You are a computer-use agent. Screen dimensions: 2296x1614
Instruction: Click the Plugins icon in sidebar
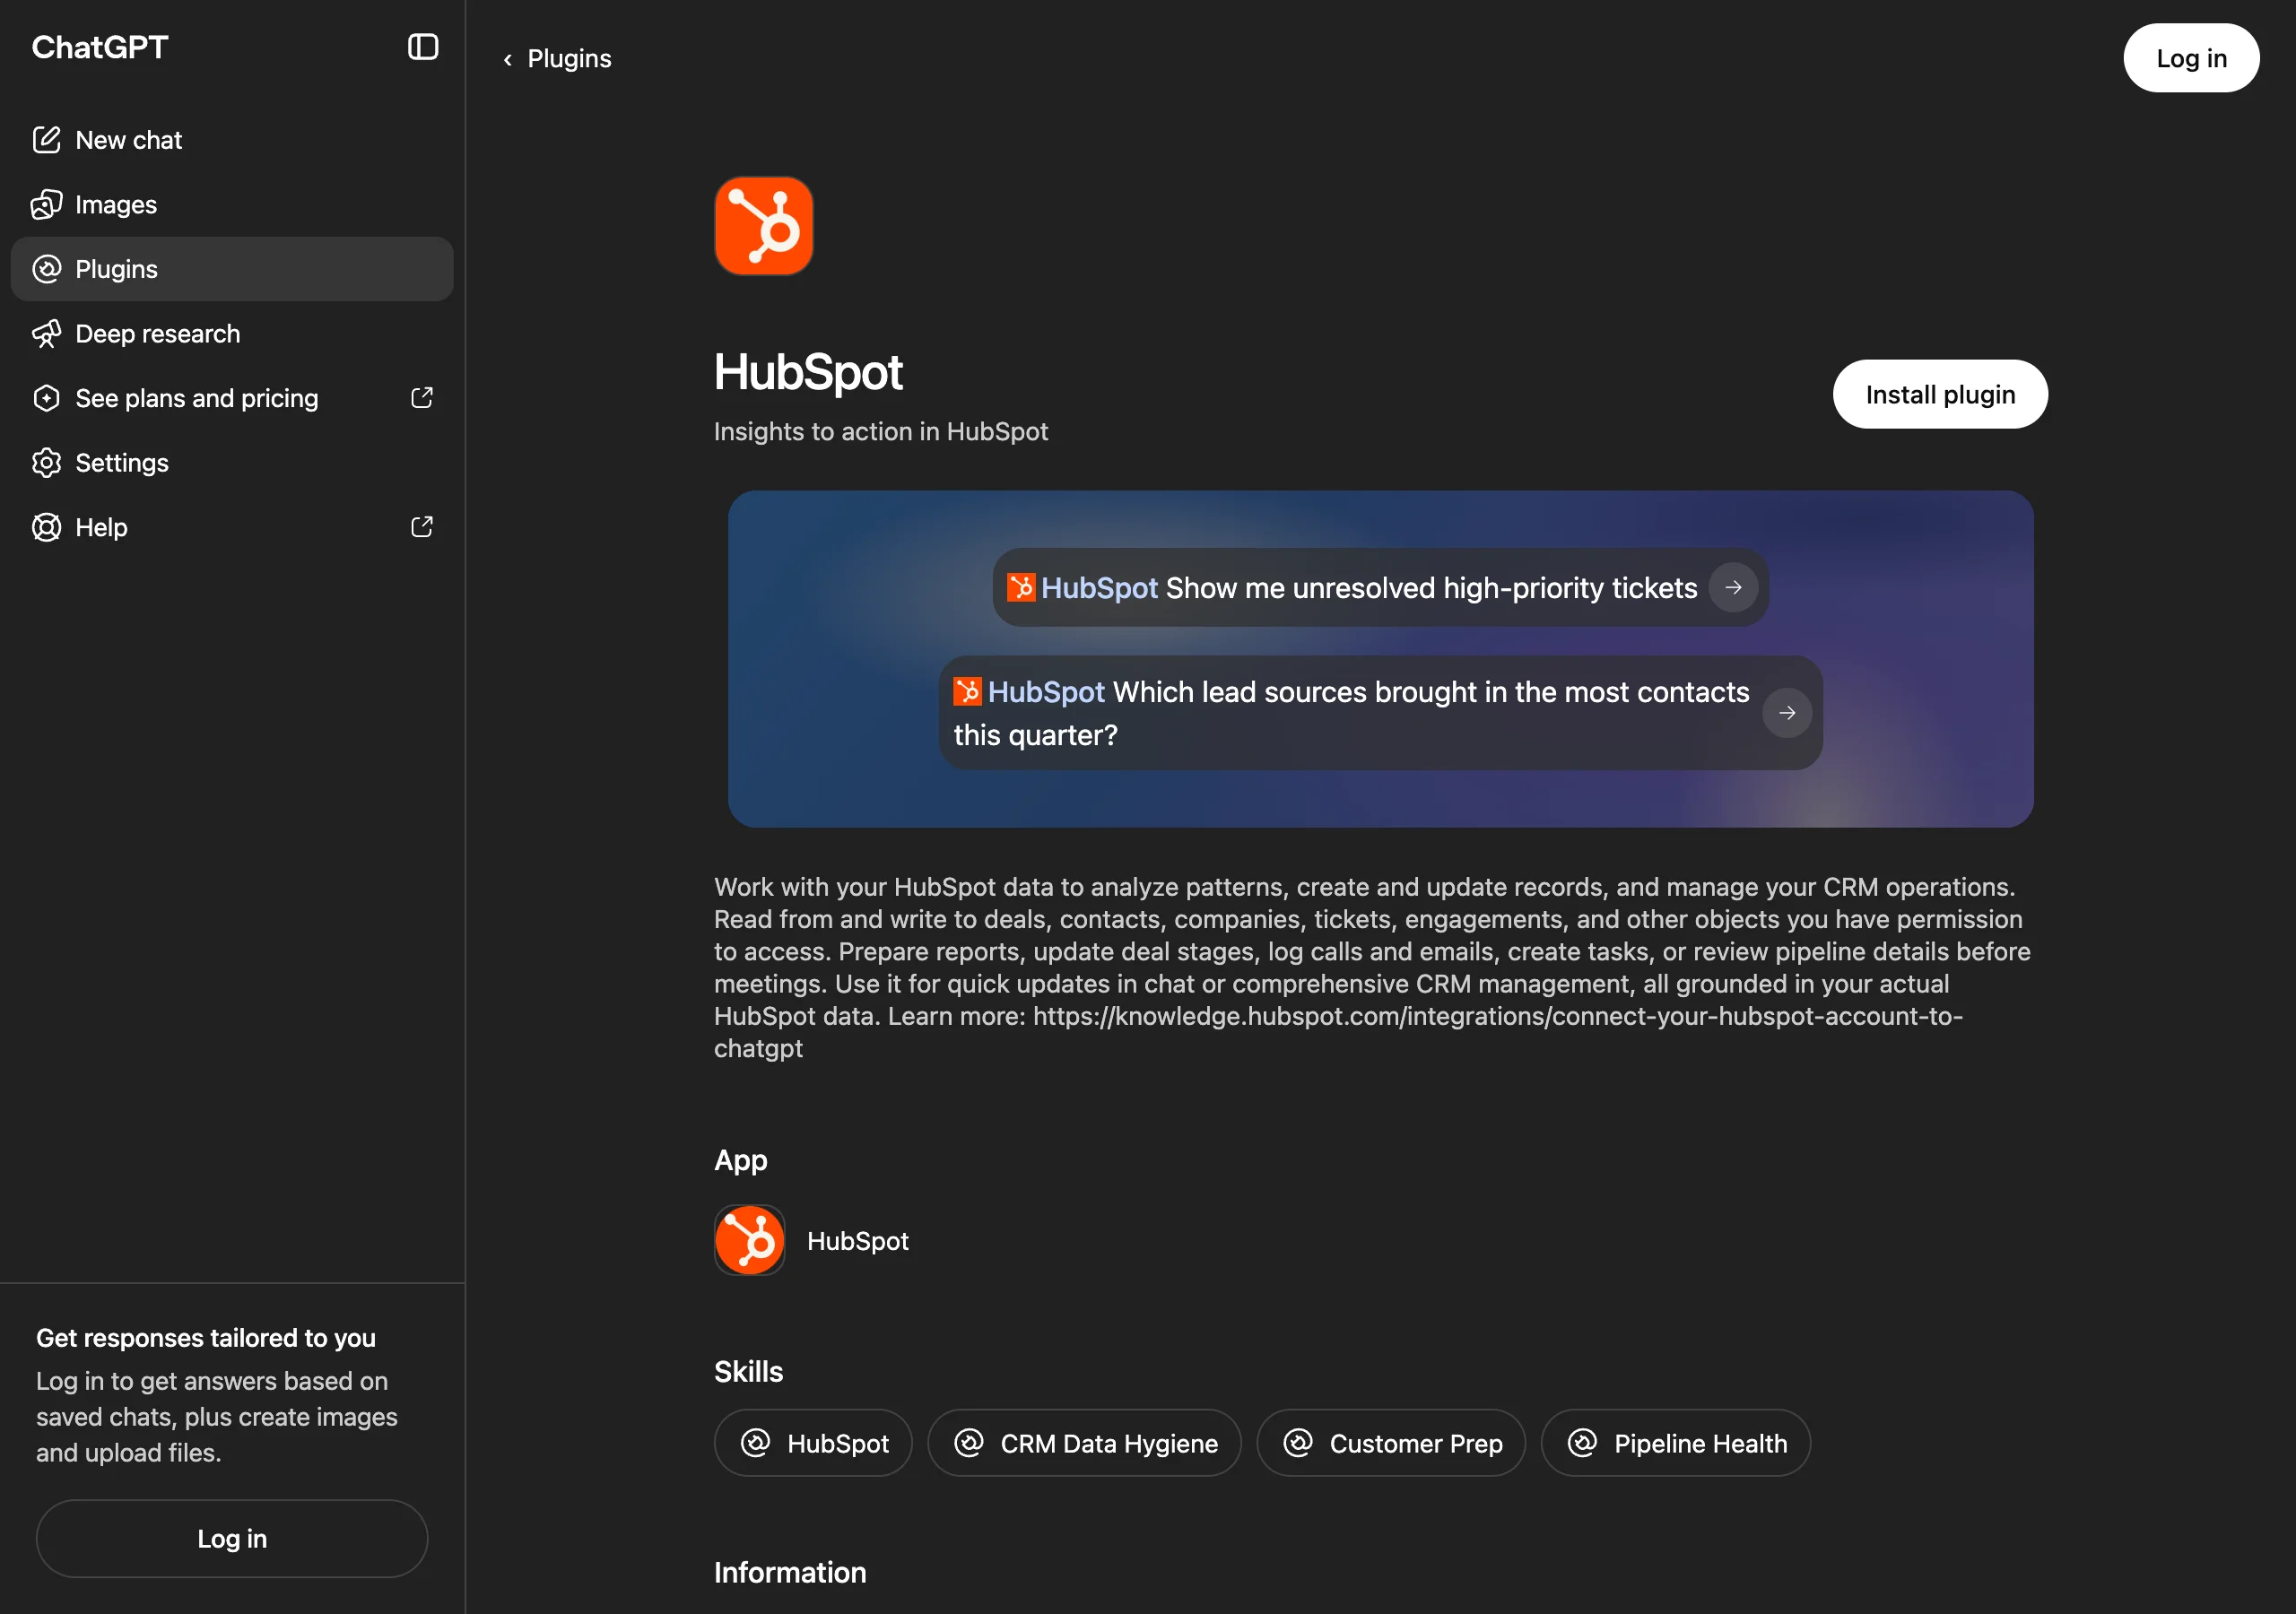[x=46, y=269]
